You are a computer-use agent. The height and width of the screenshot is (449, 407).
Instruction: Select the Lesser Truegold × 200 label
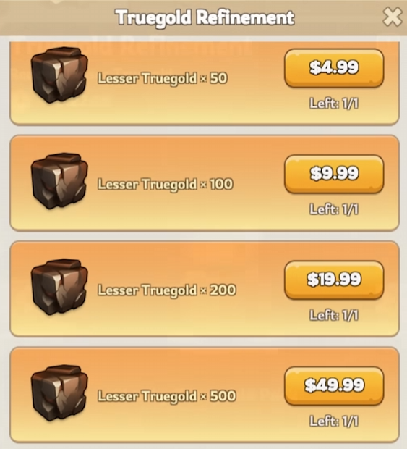166,290
